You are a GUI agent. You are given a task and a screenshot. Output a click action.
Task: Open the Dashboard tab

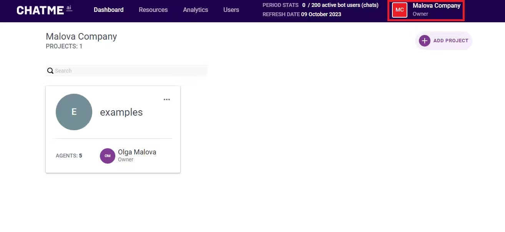pyautogui.click(x=109, y=10)
